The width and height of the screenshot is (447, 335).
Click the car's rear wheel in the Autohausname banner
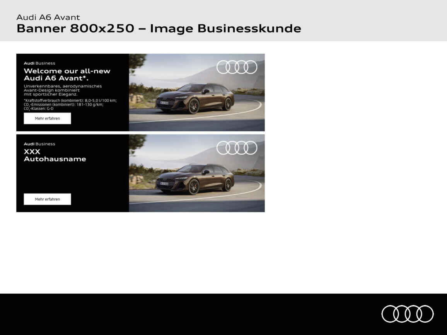tap(227, 185)
